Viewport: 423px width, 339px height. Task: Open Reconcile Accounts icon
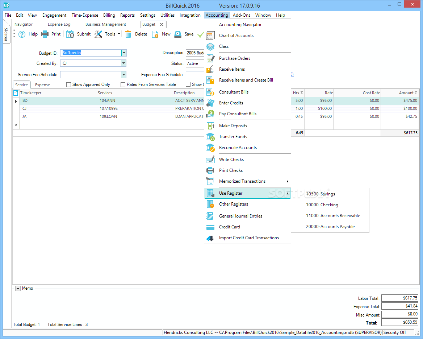point(210,148)
